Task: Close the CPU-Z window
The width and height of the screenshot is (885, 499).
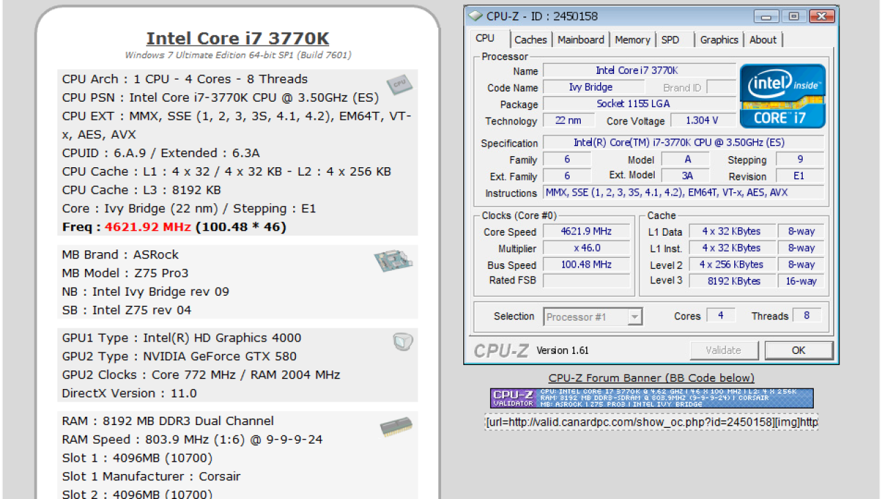Action: [x=821, y=17]
